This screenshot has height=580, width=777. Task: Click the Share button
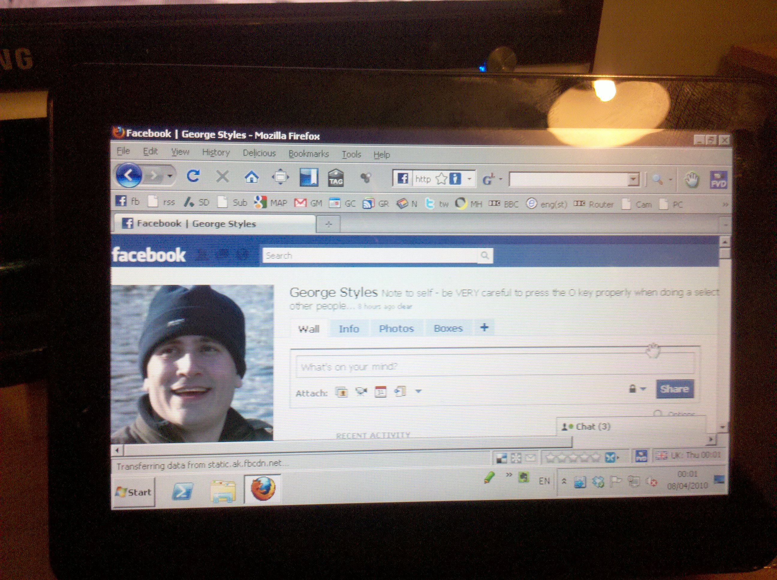coord(674,389)
